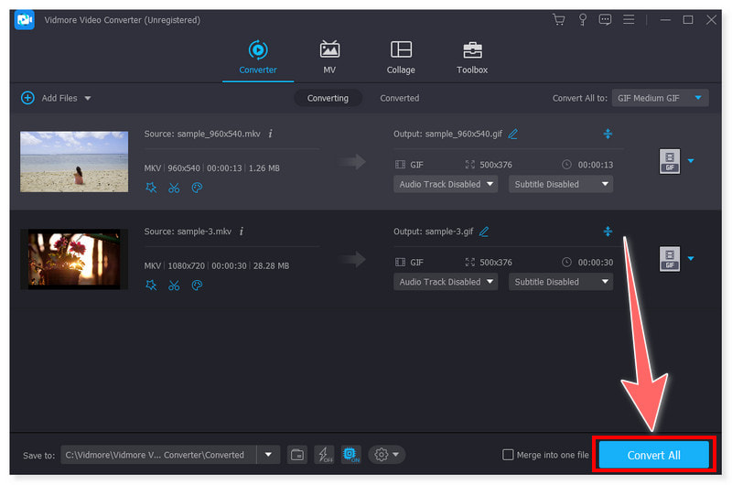Viewport: 732px width, 485px height.
Task: Switch to the Toolbox tab
Action: click(x=472, y=58)
